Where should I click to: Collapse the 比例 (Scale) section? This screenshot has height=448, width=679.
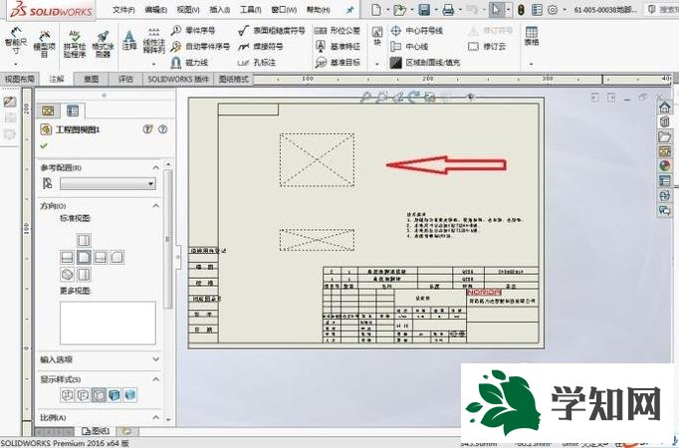tap(156, 417)
